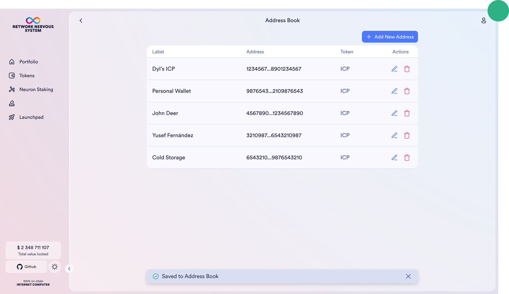Delete the Dyl's ICP address entry
The width and height of the screenshot is (509, 294).
[x=407, y=69]
